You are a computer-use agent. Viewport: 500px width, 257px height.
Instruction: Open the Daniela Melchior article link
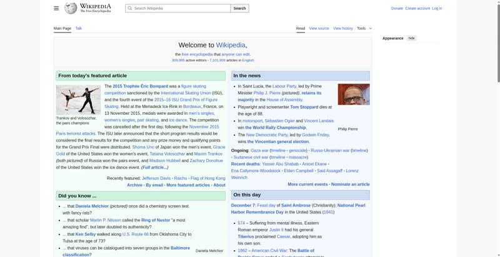tap(92, 206)
